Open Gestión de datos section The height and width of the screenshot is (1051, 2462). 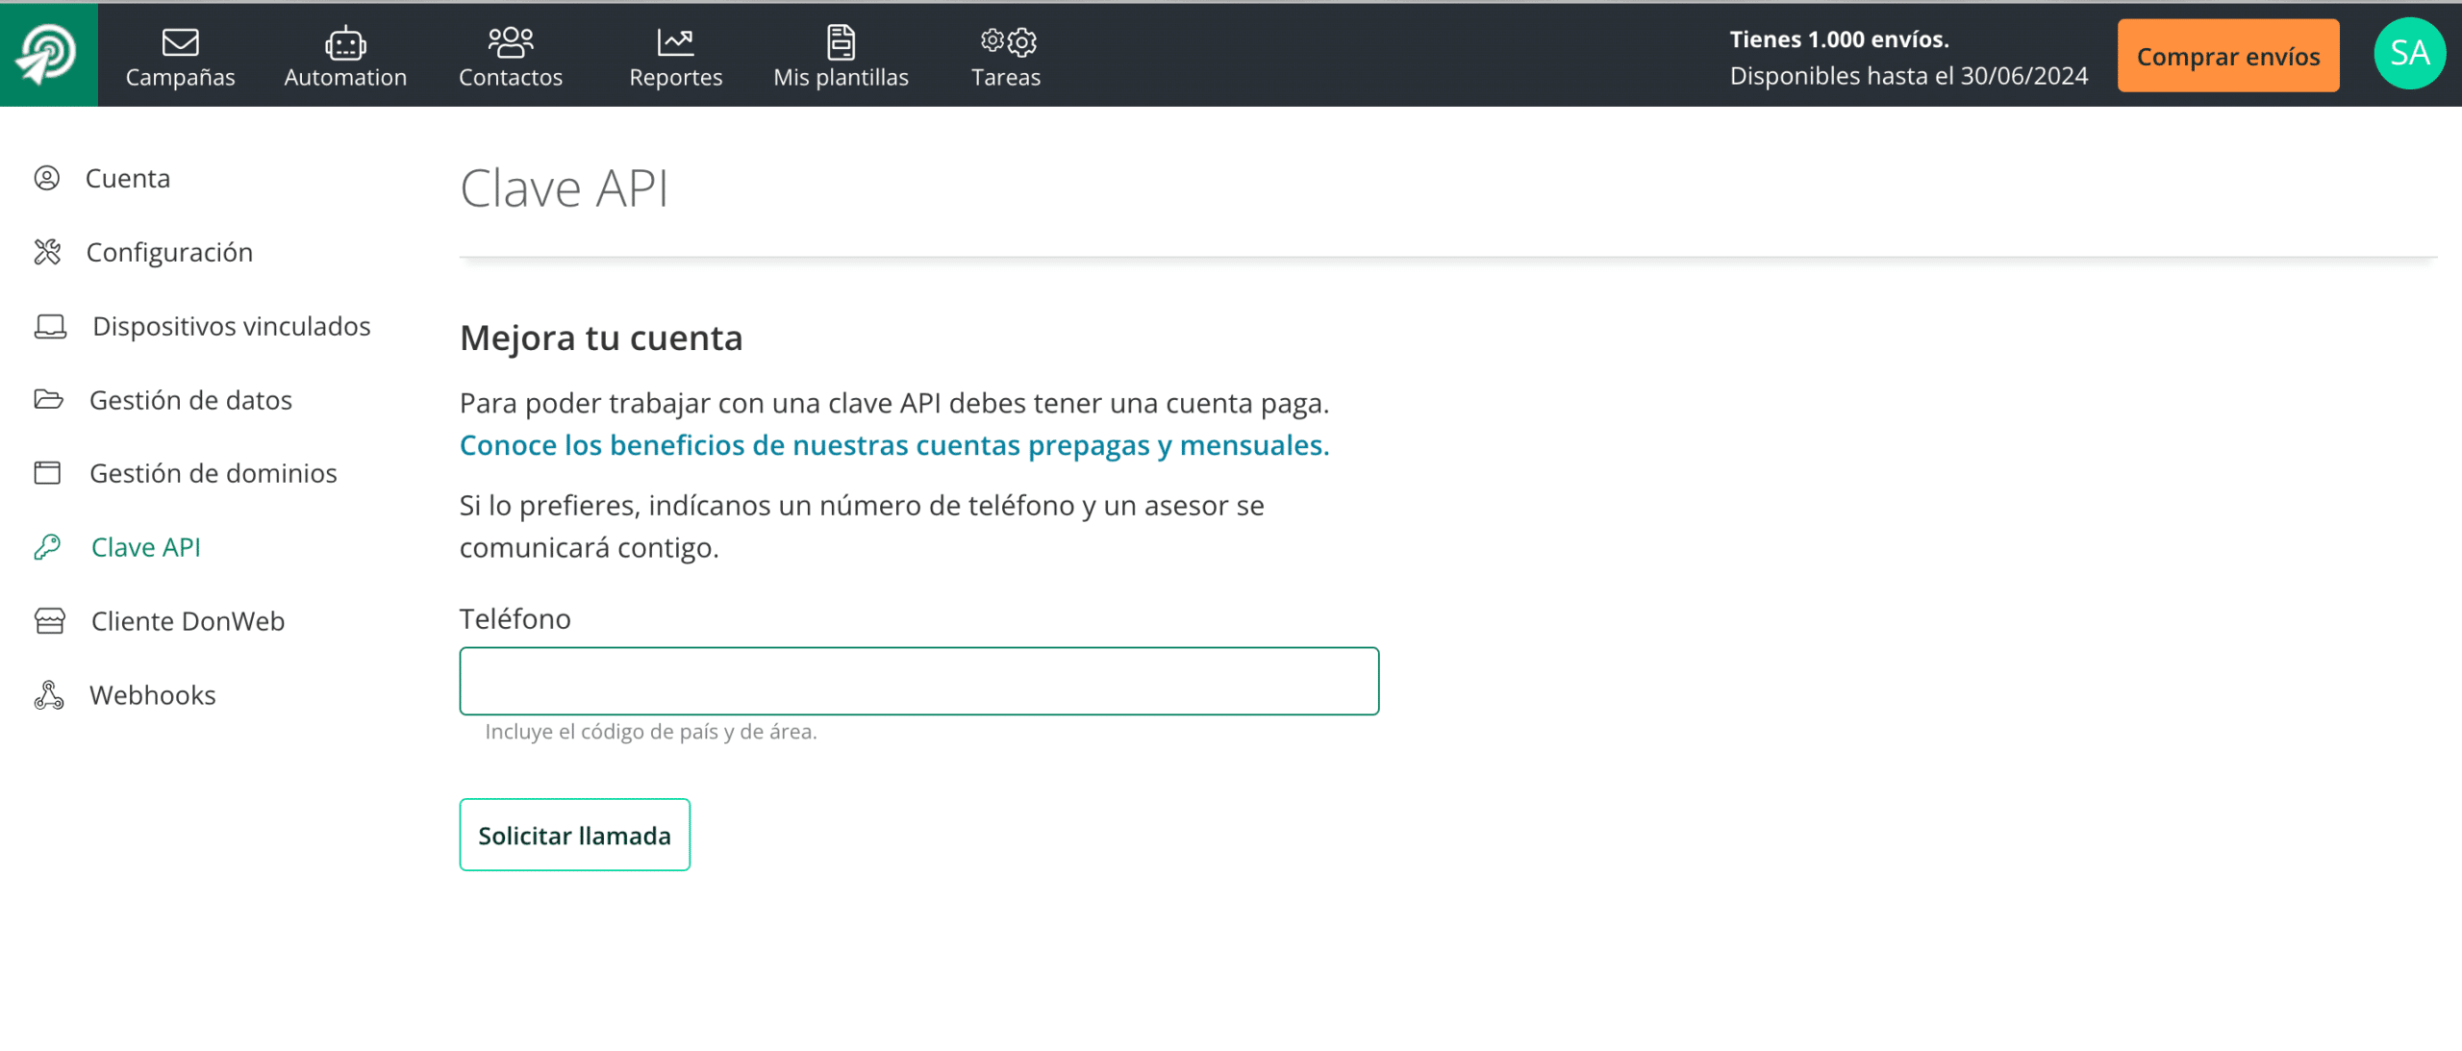[x=190, y=400]
